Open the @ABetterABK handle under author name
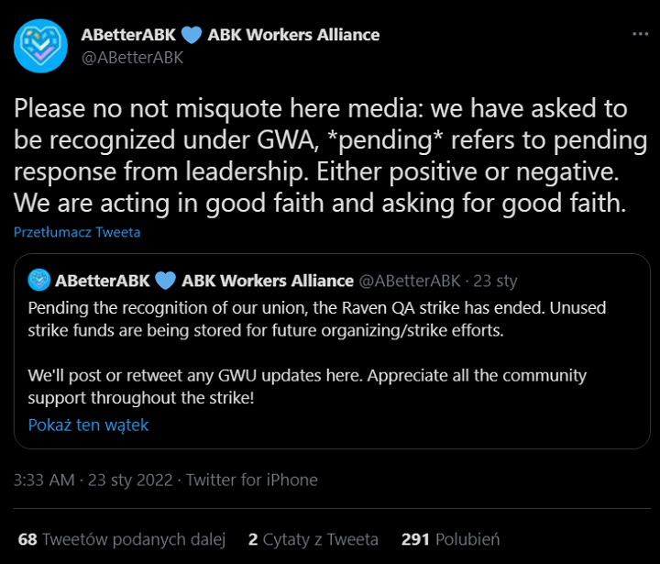660x564 pixels. (x=133, y=57)
